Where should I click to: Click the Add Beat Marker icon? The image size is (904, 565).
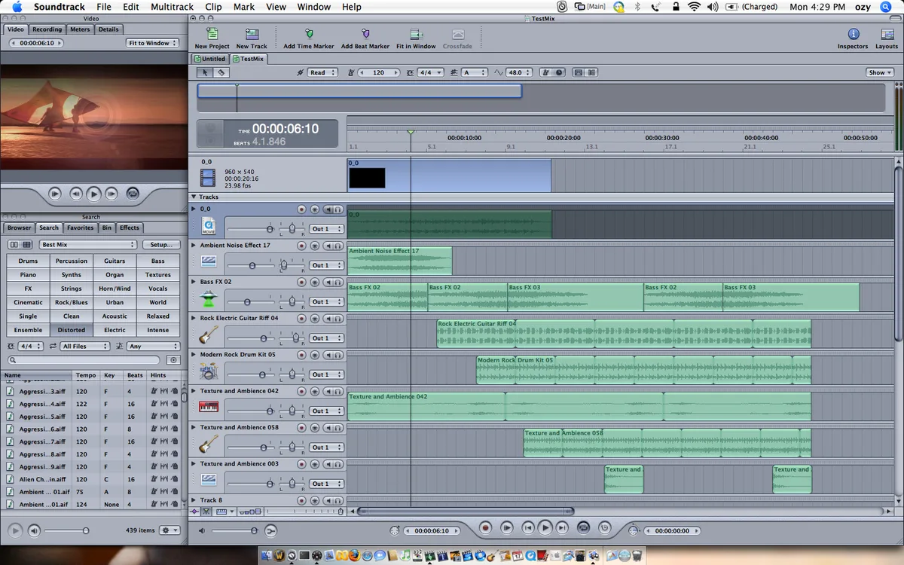pyautogui.click(x=365, y=35)
